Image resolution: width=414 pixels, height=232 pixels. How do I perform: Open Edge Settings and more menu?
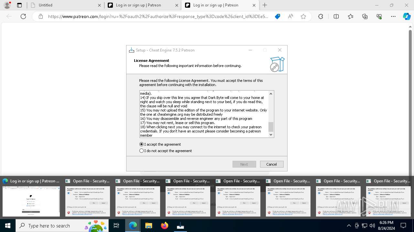tap(393, 16)
